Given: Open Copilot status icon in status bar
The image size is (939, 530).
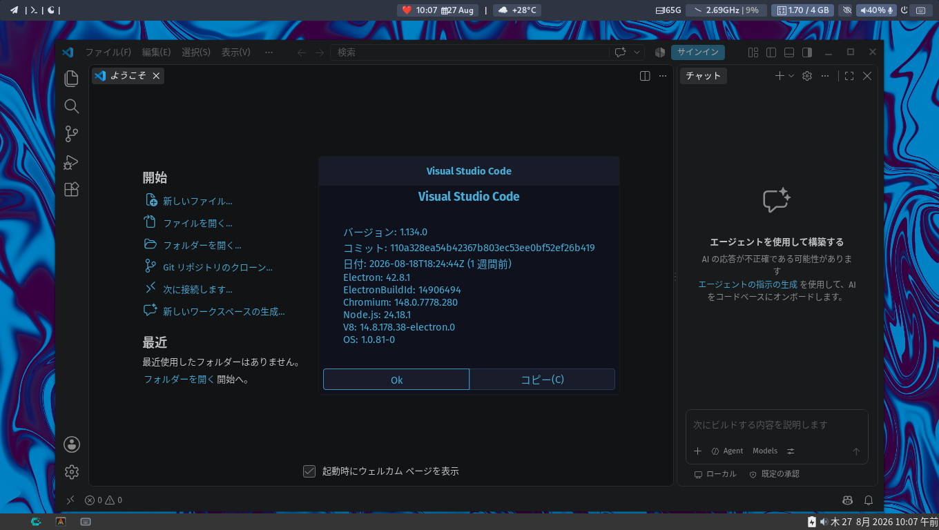Looking at the screenshot, I should tap(848, 500).
